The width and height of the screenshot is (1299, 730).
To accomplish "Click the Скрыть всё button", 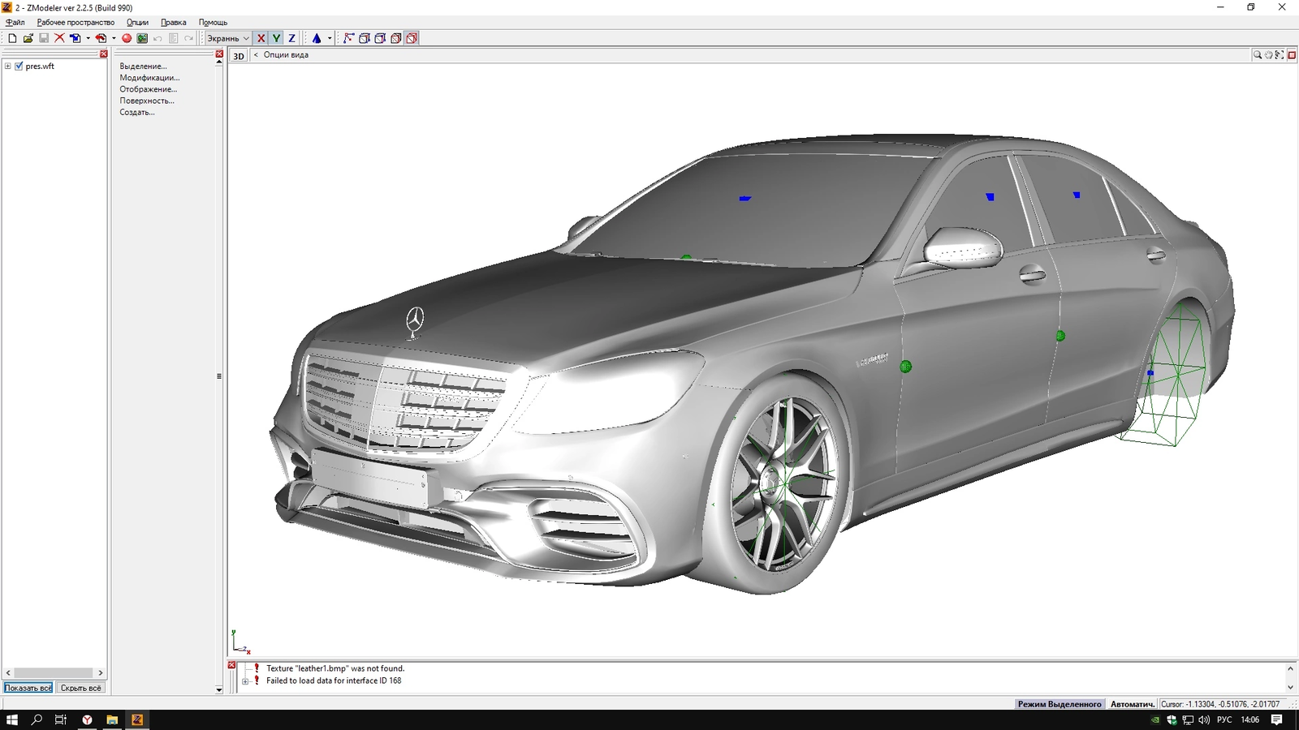I will coord(81,688).
